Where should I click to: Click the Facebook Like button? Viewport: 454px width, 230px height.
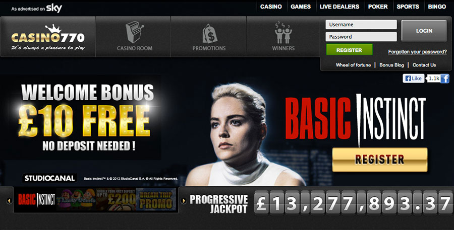413,79
